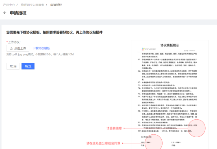
Task: Click the red circle for 骑缝章 stamp
Action: pyautogui.click(x=197, y=128)
